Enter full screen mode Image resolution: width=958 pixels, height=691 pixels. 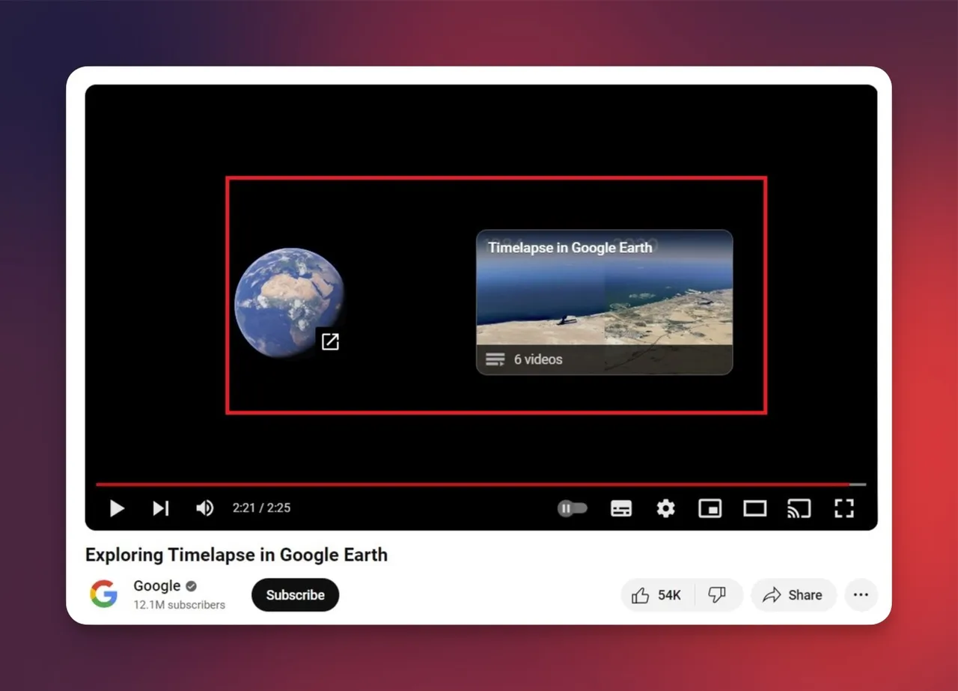844,508
